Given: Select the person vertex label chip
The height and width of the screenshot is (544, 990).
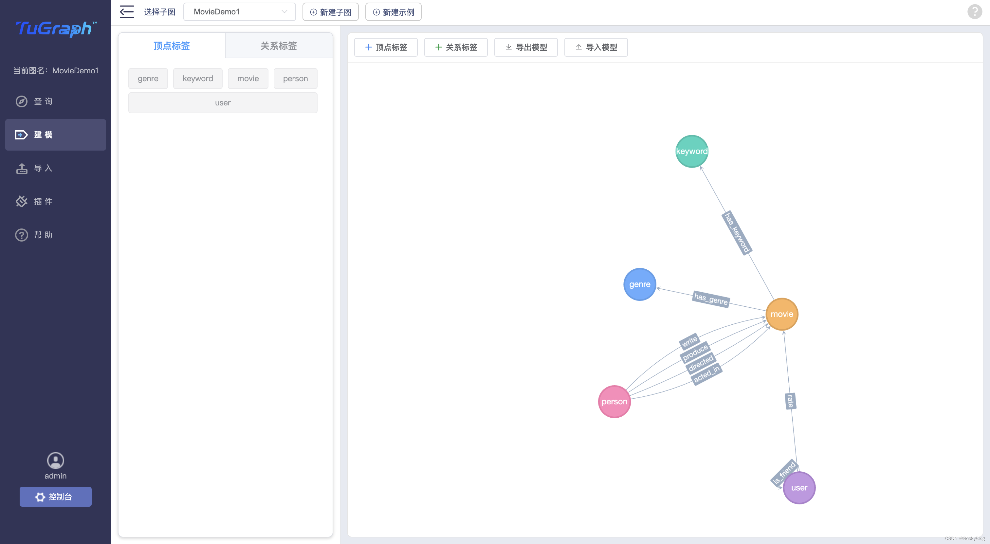Looking at the screenshot, I should (x=295, y=78).
